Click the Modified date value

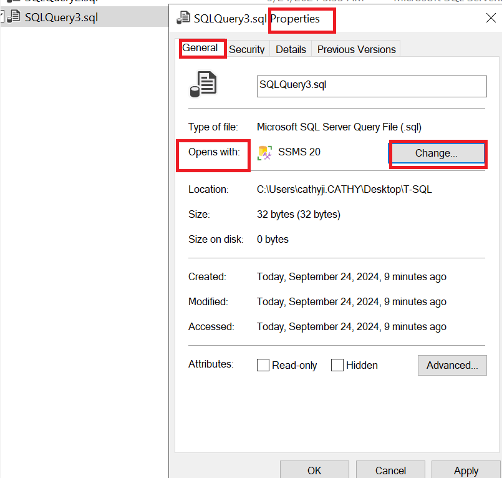[x=352, y=302]
